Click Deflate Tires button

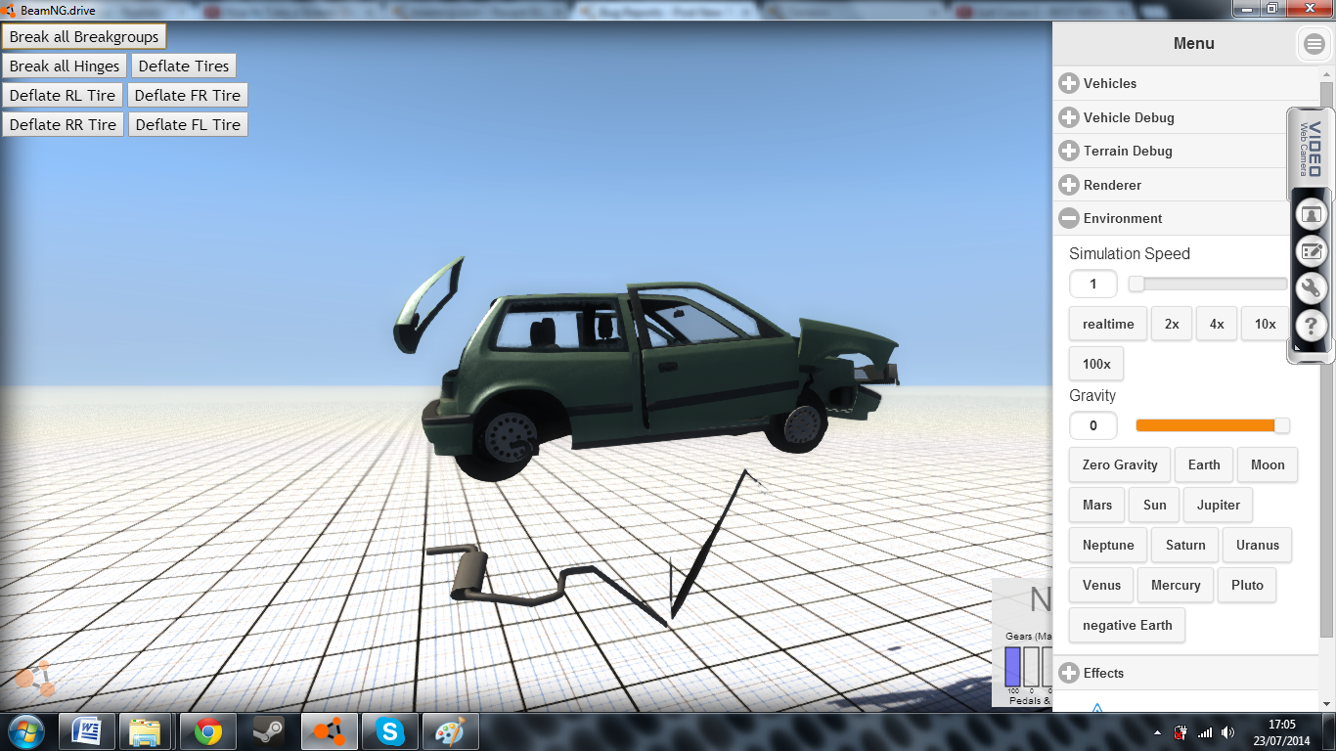tap(184, 66)
